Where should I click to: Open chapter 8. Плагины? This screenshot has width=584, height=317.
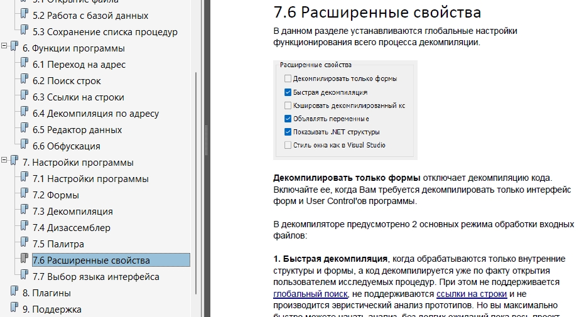46,293
